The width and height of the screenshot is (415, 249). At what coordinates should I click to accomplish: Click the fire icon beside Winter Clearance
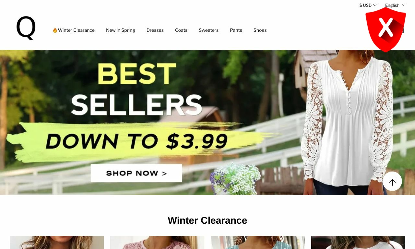55,30
